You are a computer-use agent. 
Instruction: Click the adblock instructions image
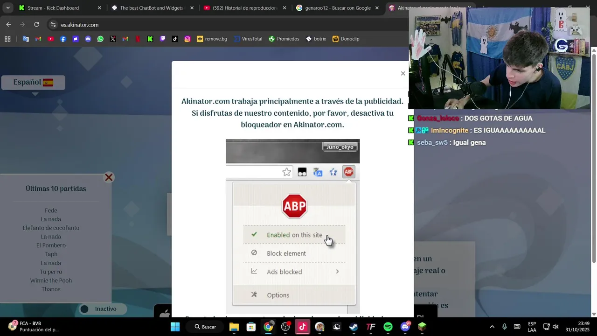click(x=292, y=226)
